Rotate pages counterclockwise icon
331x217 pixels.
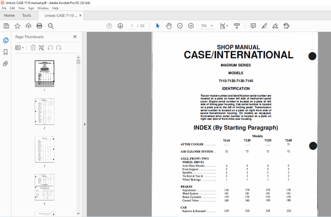pyautogui.click(x=50, y=47)
